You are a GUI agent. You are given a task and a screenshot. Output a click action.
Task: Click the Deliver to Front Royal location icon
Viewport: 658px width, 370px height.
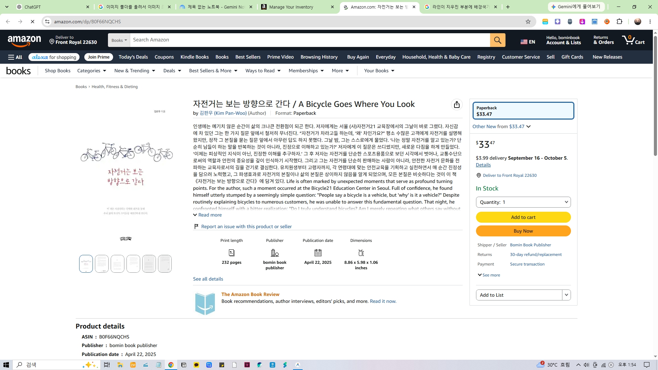52,41
